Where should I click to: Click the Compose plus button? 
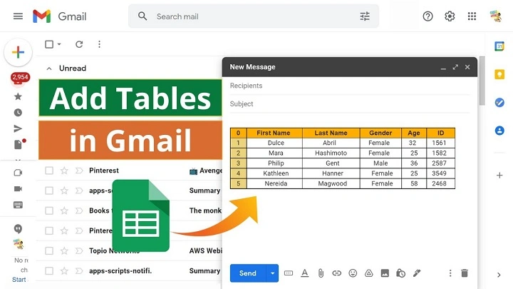point(18,53)
